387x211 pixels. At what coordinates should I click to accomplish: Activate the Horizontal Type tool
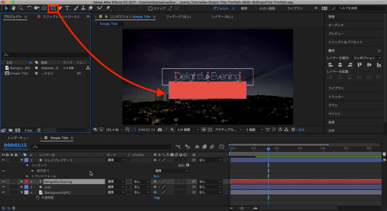click(x=67, y=8)
